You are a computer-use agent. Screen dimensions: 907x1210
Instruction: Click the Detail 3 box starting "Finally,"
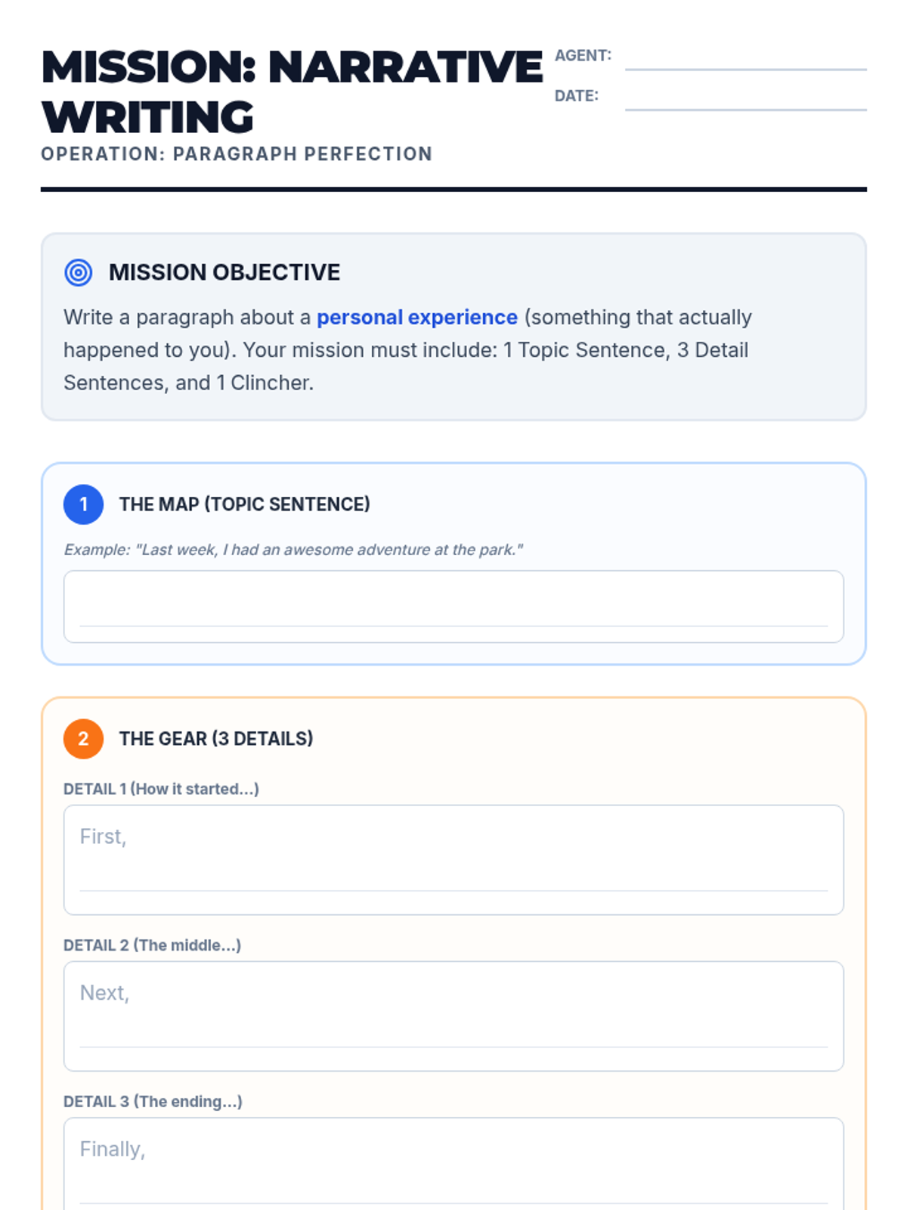tap(453, 1165)
